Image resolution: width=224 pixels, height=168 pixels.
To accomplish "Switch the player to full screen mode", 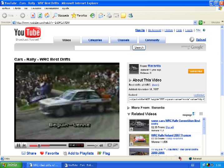I will 115,145.
